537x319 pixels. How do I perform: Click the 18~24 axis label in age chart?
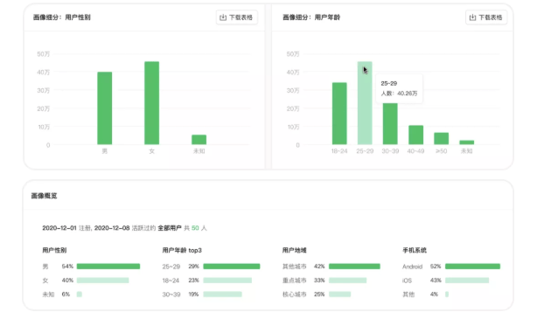coord(339,151)
